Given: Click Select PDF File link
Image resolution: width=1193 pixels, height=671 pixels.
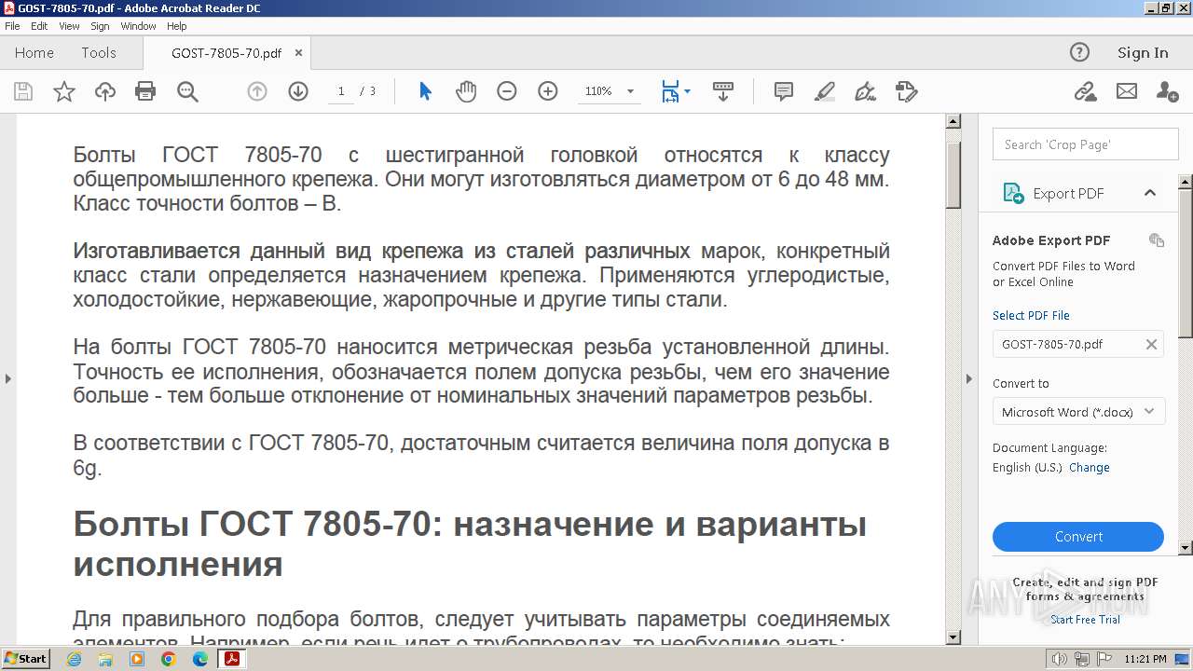Looking at the screenshot, I should [x=1031, y=315].
